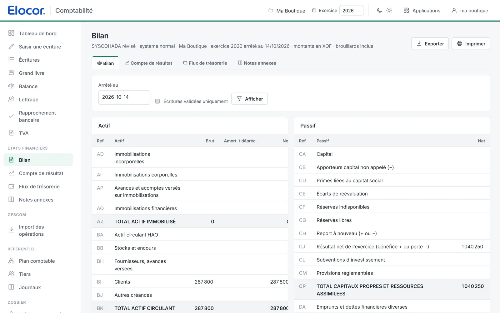Viewport: 500px width, 313px height.
Task: Switch to the Compte de résultat tab
Action: tap(148, 63)
